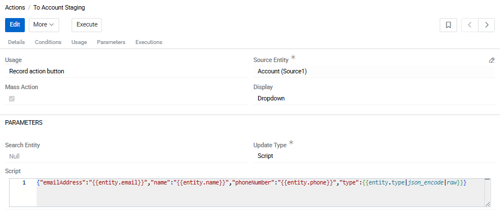Click 'Record action button' usage value

(x=37, y=72)
